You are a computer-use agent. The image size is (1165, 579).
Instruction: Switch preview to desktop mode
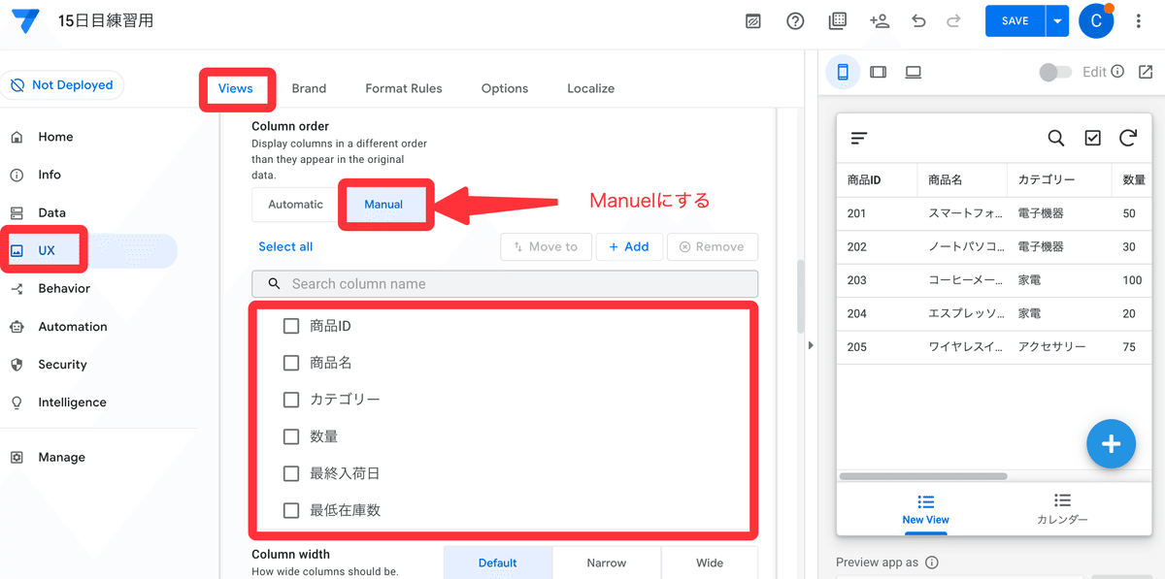pos(913,71)
